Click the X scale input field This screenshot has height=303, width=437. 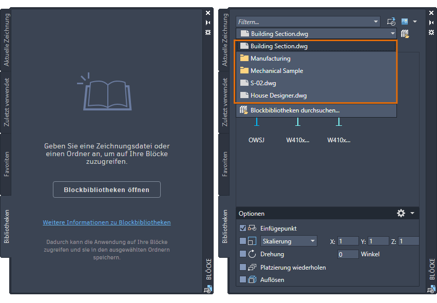[x=348, y=241]
